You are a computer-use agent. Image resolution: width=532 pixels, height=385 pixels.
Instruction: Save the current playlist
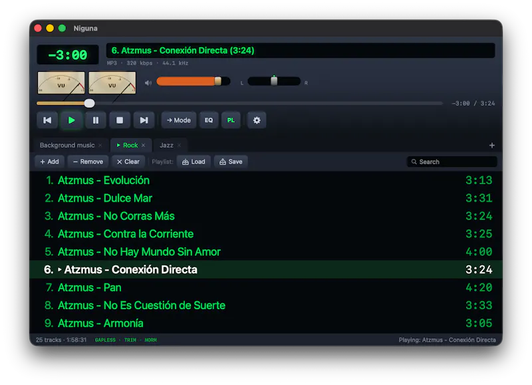[231, 162]
